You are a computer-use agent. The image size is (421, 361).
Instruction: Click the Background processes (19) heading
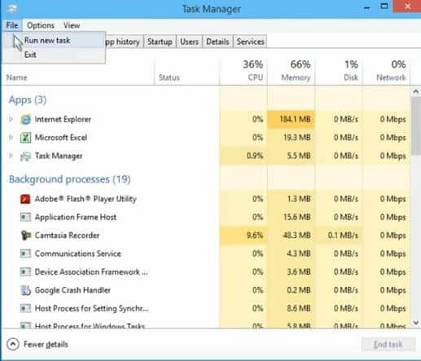click(70, 179)
